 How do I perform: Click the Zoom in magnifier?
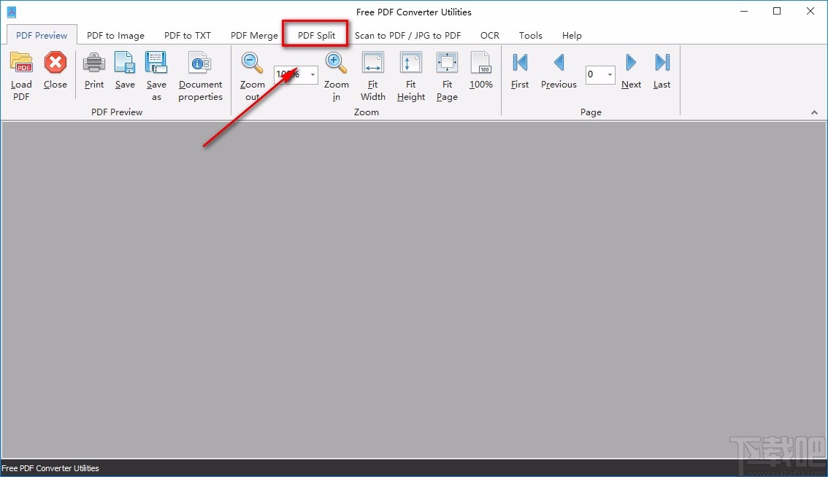click(336, 63)
